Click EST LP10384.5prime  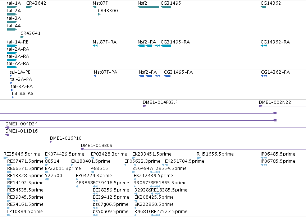coord(25,212)
